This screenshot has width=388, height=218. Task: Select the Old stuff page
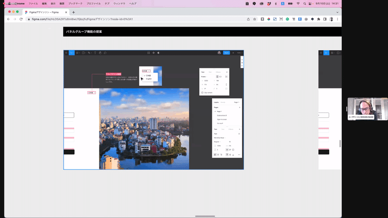[220, 124]
